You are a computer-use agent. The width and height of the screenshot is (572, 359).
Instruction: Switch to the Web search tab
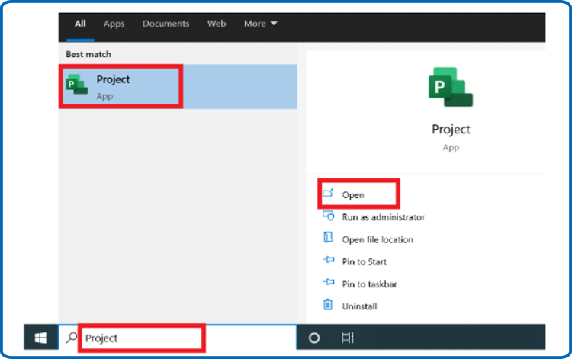pyautogui.click(x=217, y=24)
